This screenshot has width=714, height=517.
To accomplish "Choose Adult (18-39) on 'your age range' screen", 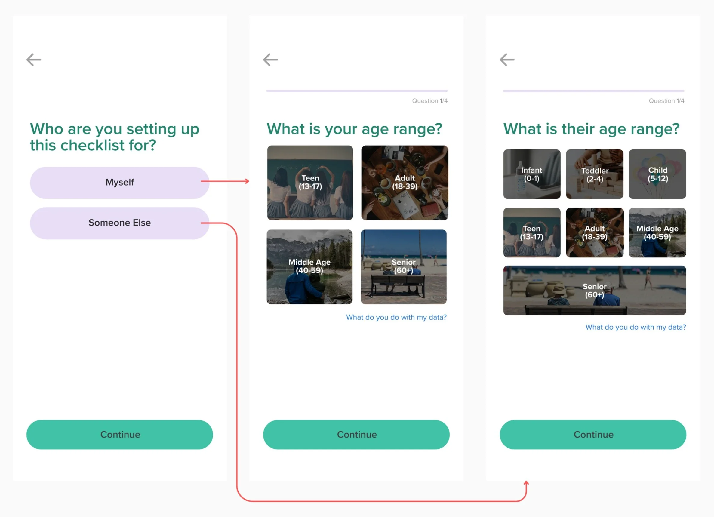I will [405, 183].
